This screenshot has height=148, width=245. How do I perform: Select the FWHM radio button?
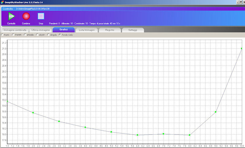[13, 35]
